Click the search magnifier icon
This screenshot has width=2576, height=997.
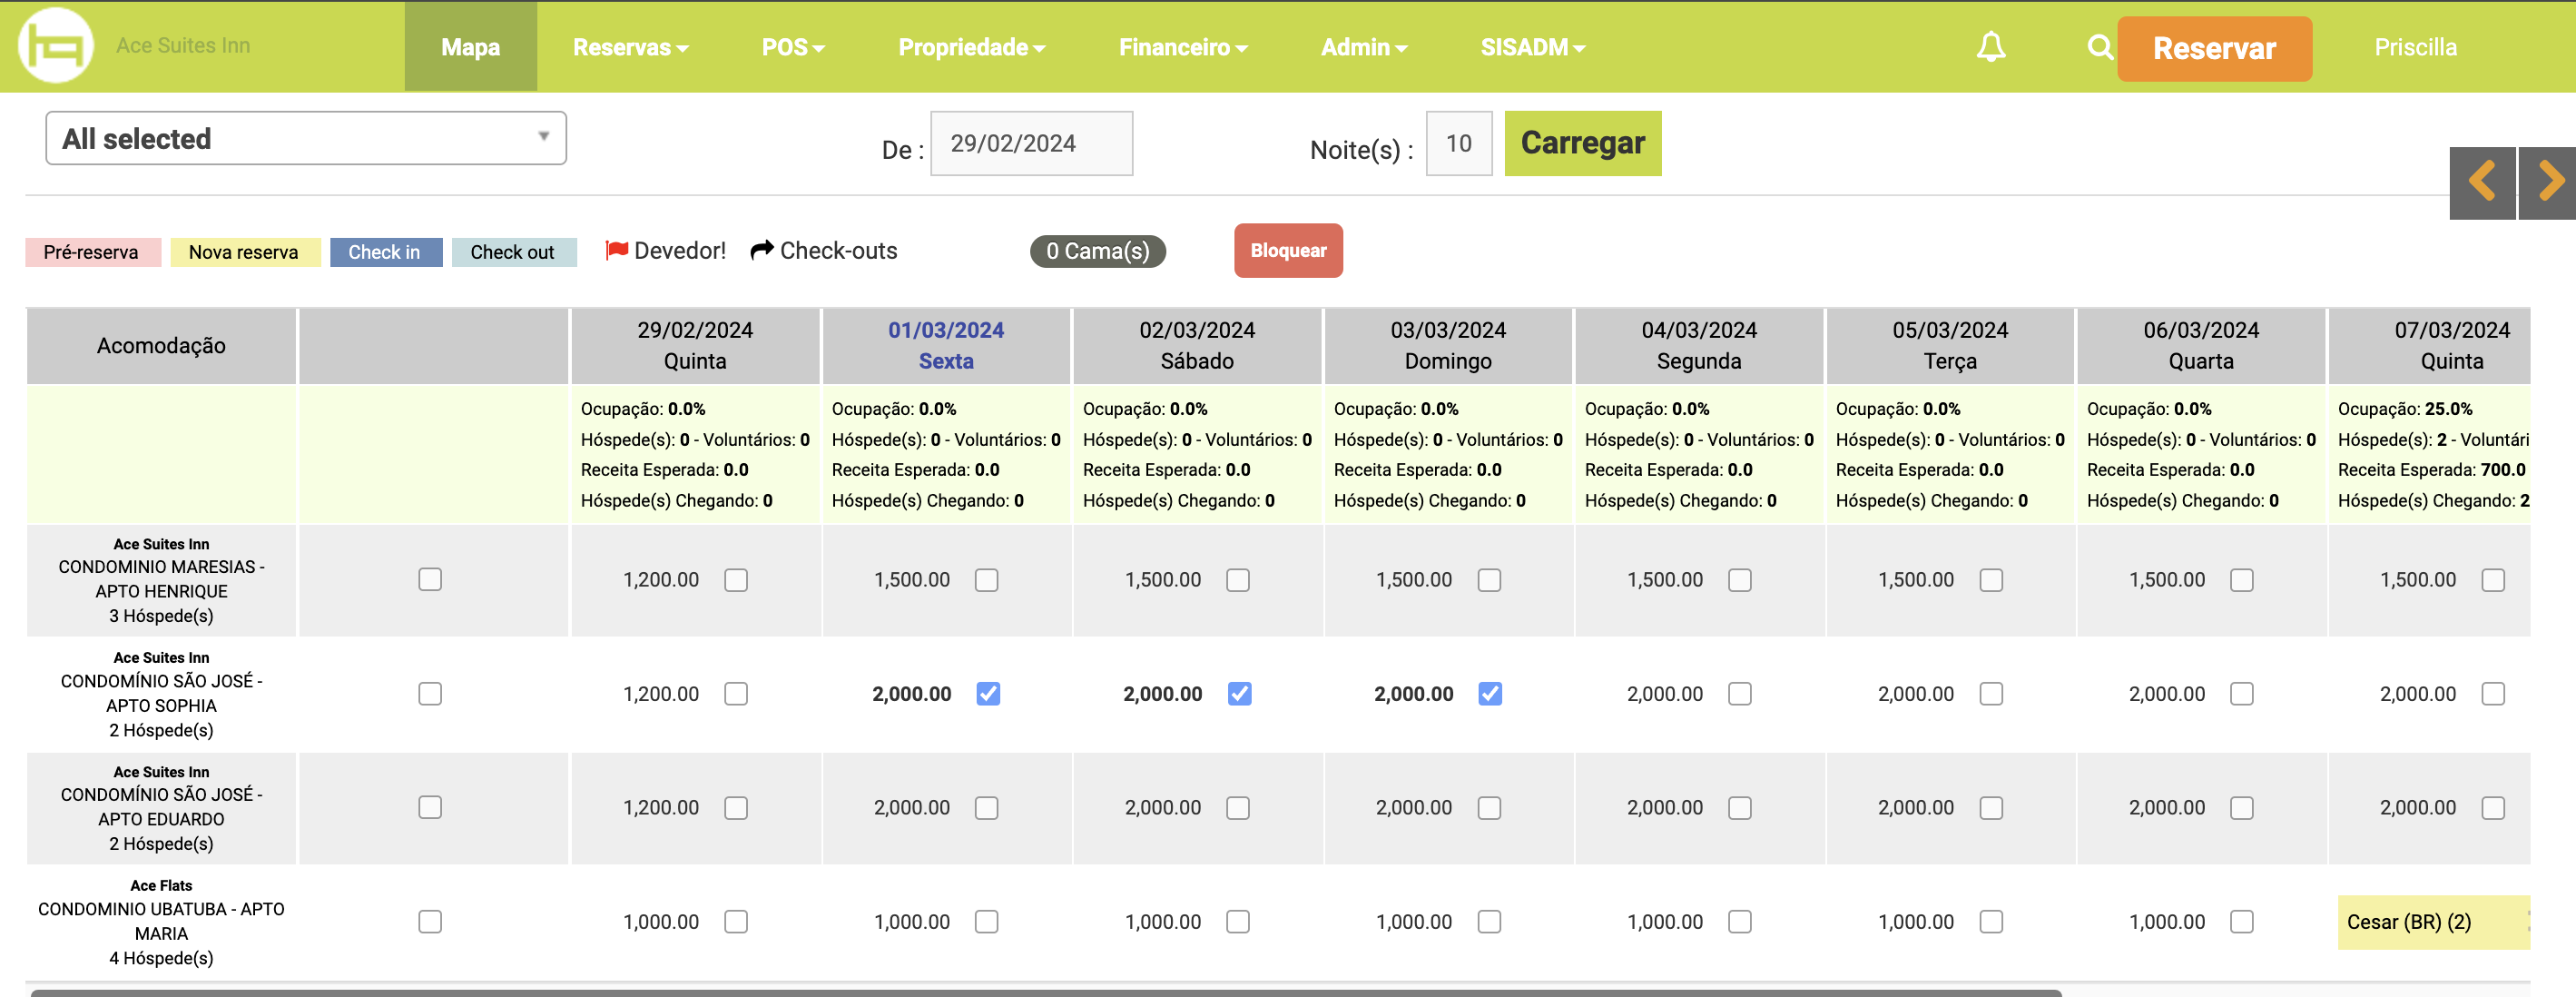click(2099, 47)
